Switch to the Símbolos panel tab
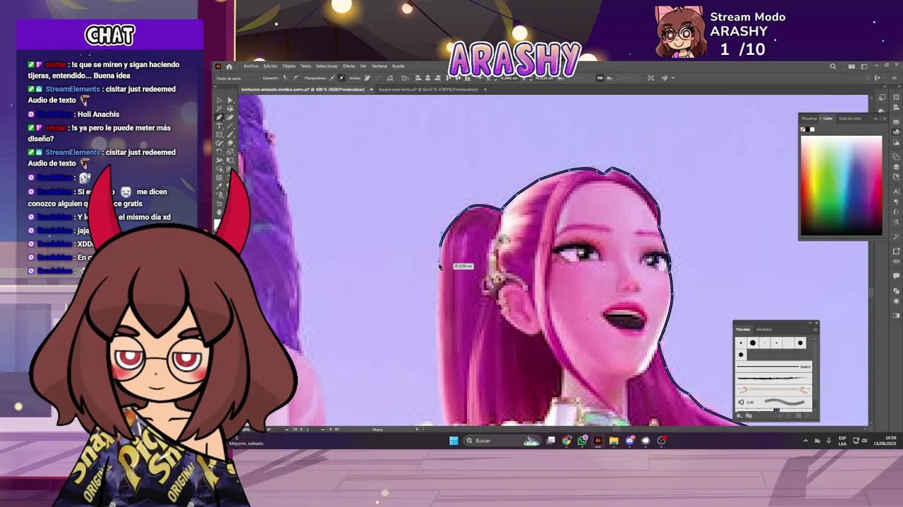This screenshot has width=903, height=507. click(764, 330)
